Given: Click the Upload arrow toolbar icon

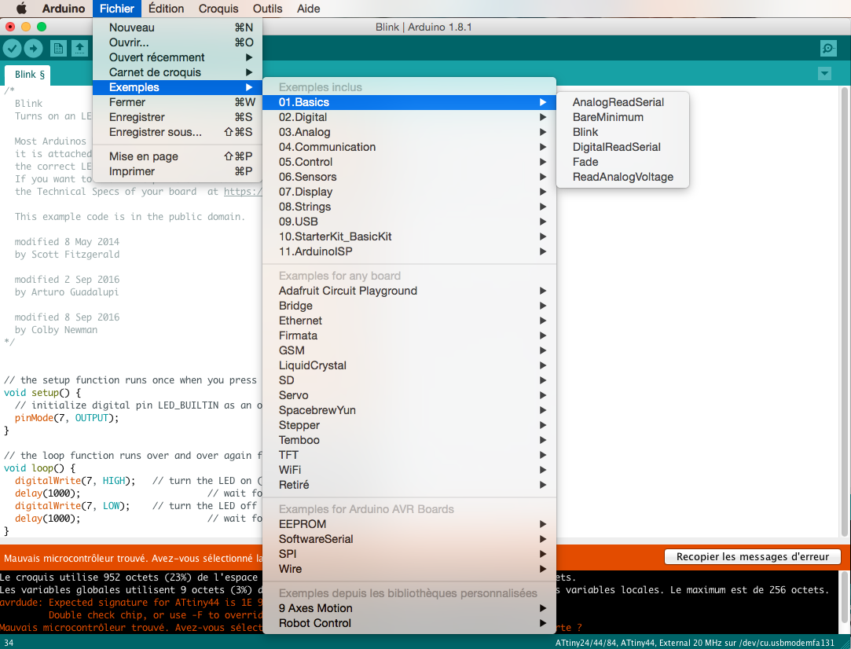Looking at the screenshot, I should (34, 48).
